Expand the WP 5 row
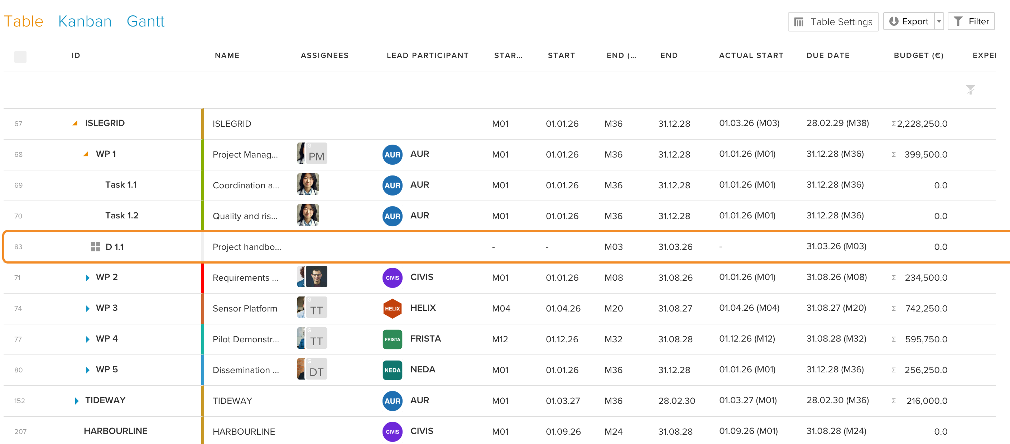 click(x=87, y=370)
